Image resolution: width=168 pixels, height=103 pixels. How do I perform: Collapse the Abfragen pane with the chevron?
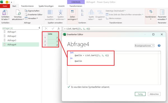[x=39, y=28]
